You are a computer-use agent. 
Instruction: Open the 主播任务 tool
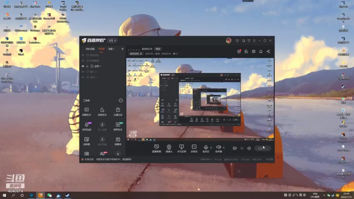point(118,112)
